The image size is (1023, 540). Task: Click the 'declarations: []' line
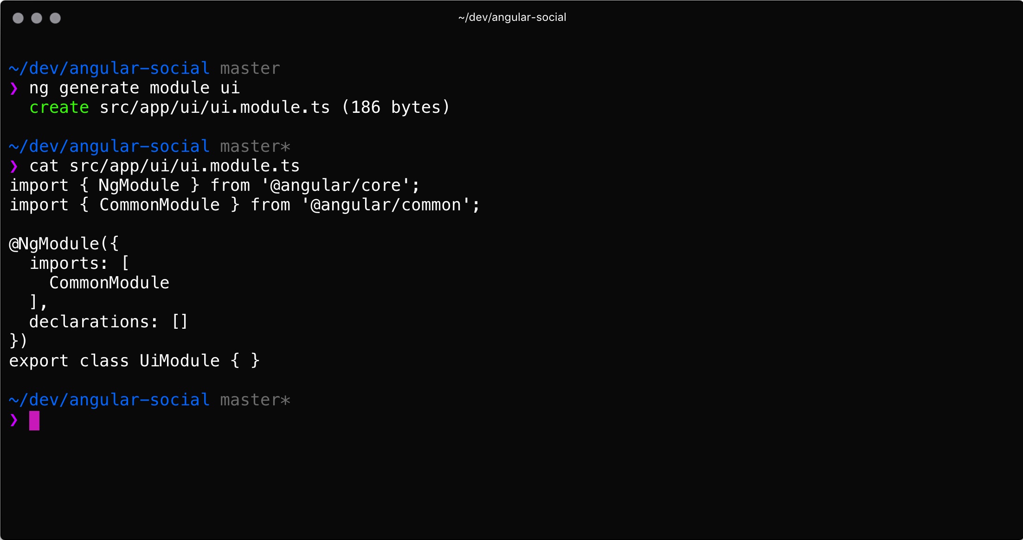point(109,322)
